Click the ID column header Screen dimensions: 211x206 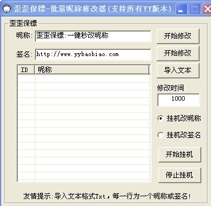26,70
